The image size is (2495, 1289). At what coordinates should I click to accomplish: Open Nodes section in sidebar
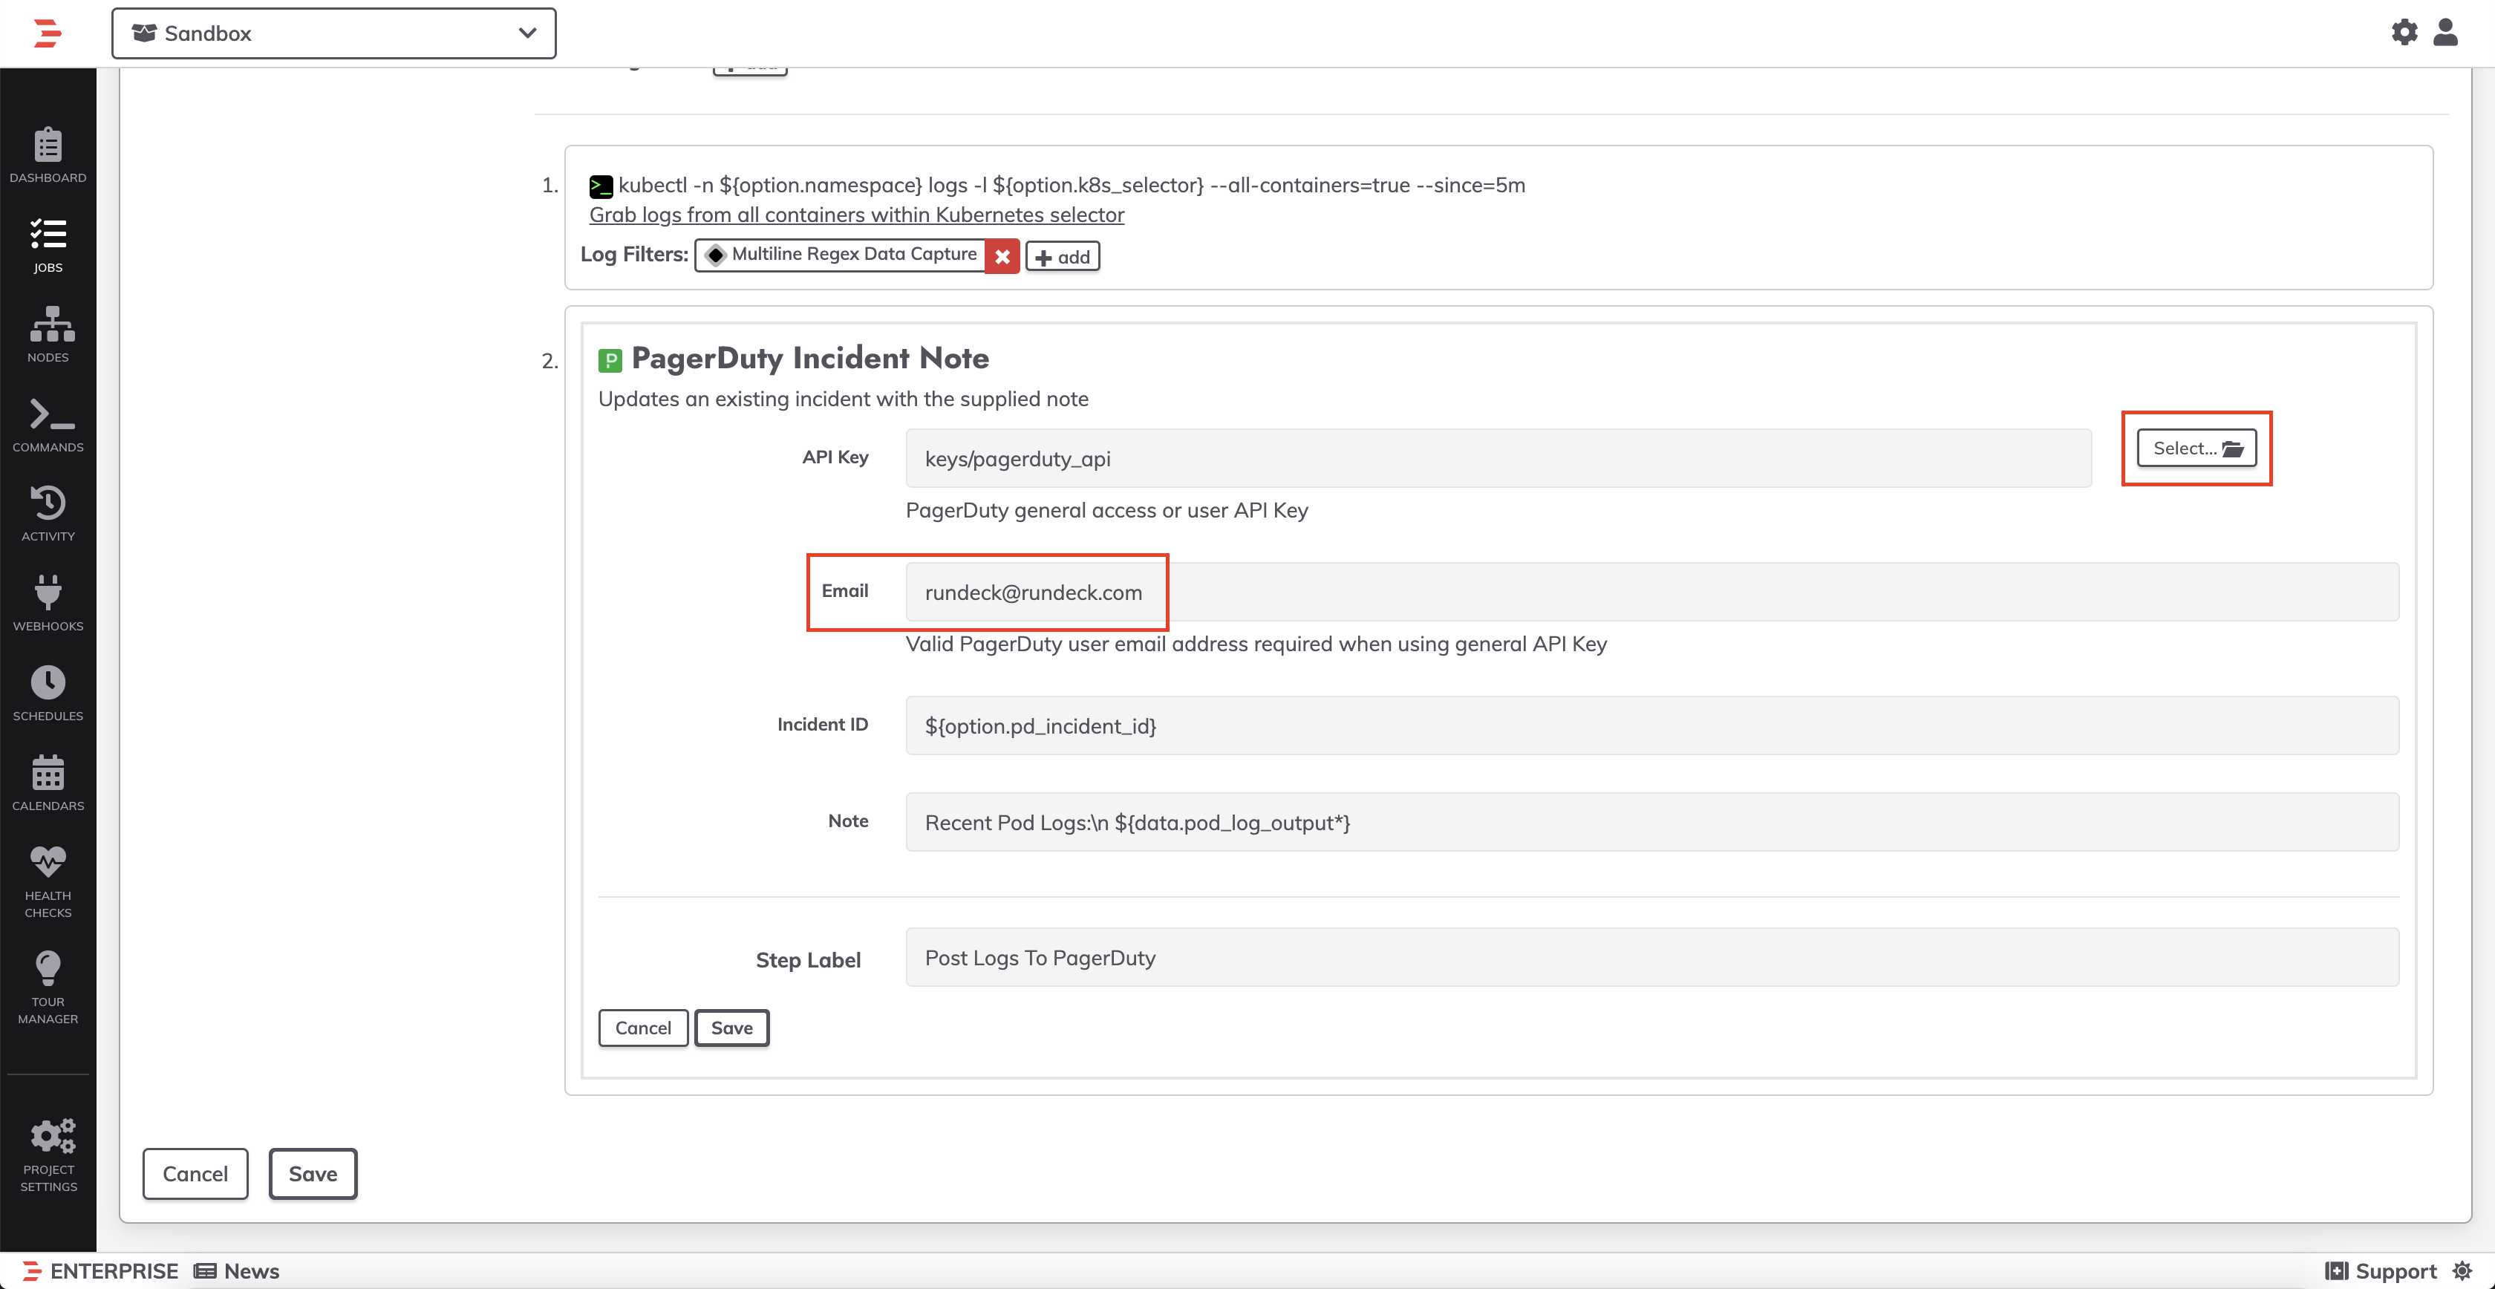tap(48, 335)
